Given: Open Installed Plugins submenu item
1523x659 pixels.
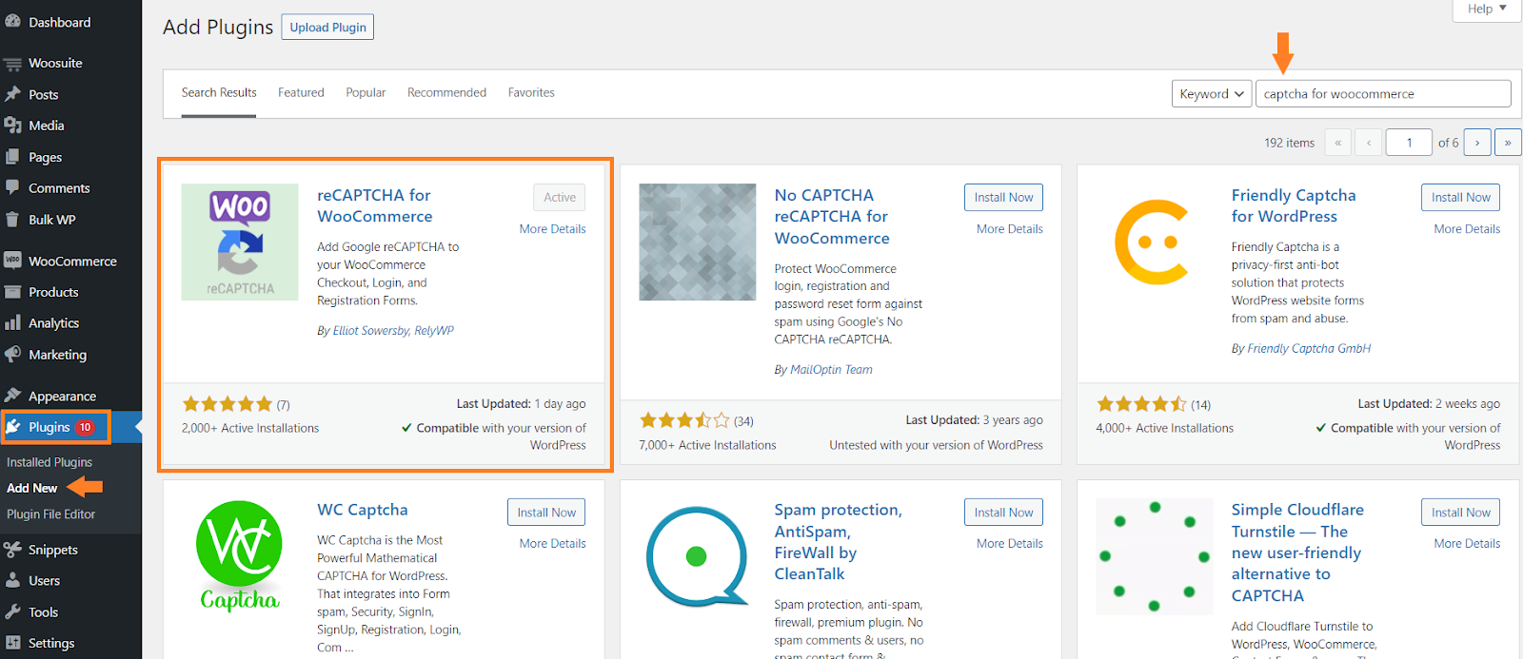Looking at the screenshot, I should [49, 462].
